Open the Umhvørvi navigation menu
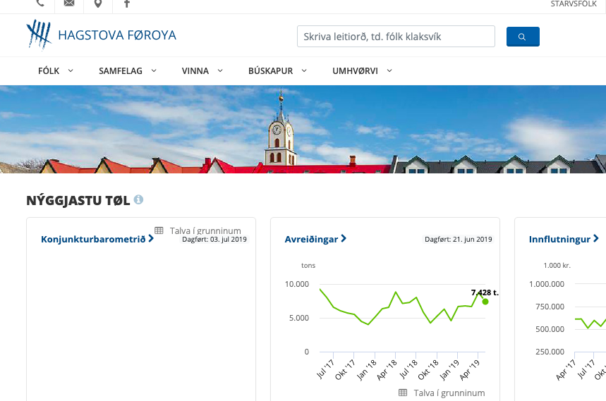Image resolution: width=606 pixels, height=401 pixels. pos(362,71)
